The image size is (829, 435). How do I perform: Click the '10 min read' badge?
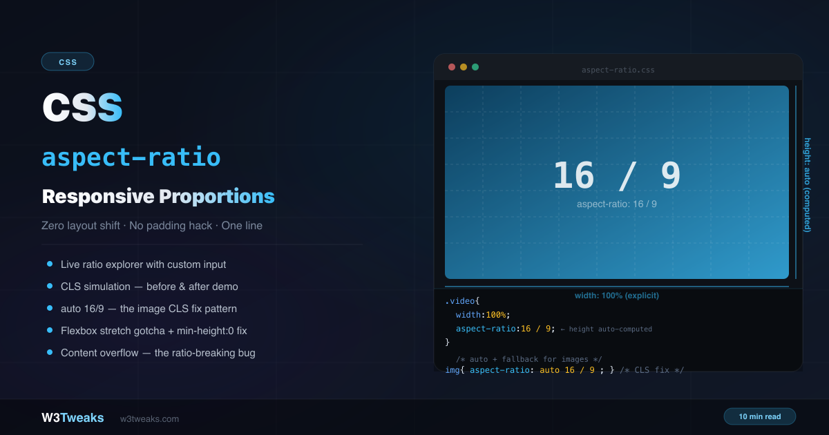click(760, 416)
